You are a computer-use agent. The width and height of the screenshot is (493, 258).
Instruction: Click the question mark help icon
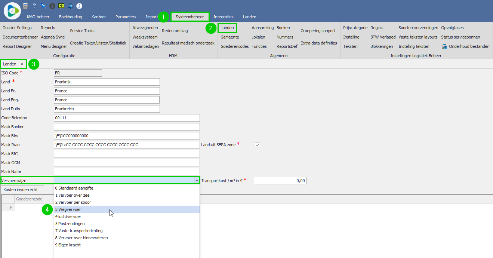[34, 6]
